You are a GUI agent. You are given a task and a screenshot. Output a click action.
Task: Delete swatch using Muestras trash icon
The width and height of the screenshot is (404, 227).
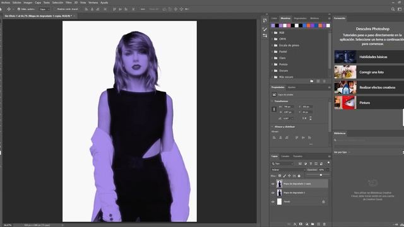[x=324, y=81]
